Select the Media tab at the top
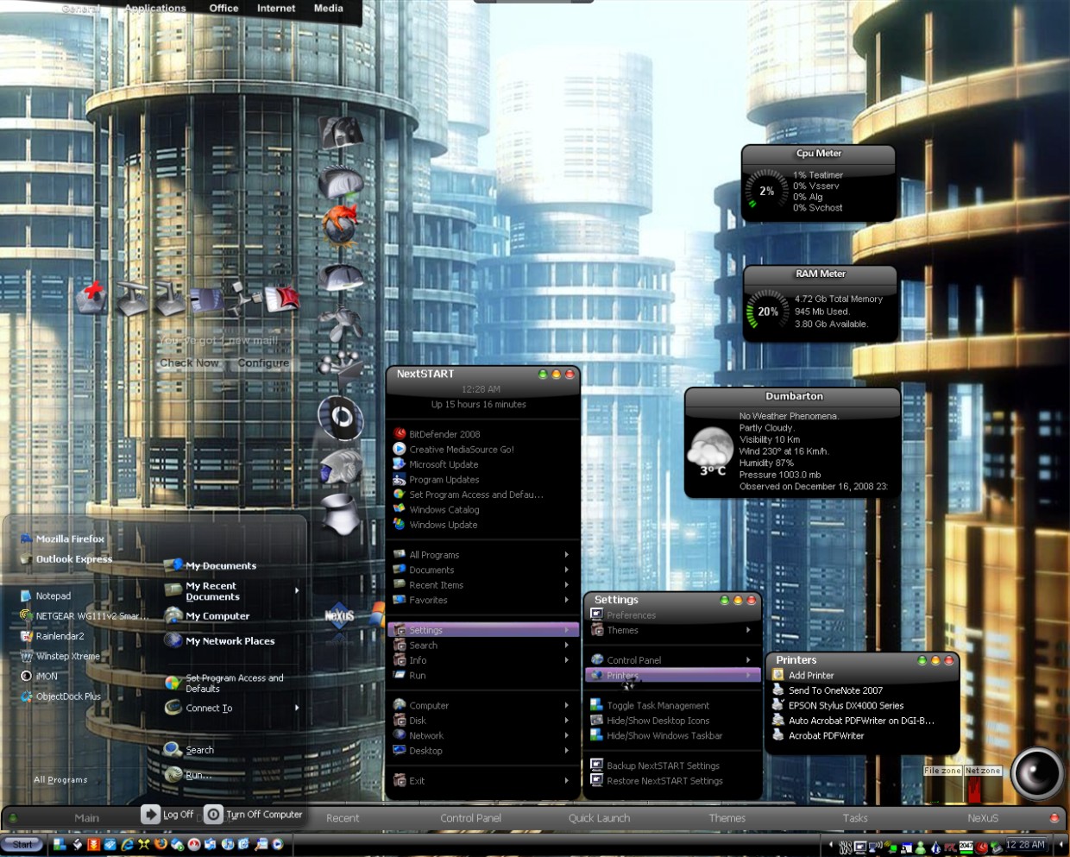This screenshot has width=1070, height=857. (328, 8)
